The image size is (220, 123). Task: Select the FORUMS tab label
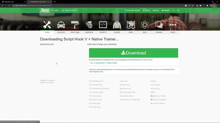[x=159, y=32]
